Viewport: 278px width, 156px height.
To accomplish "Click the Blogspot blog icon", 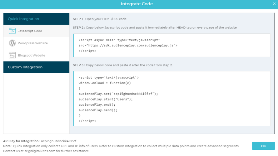I will click(12, 55).
